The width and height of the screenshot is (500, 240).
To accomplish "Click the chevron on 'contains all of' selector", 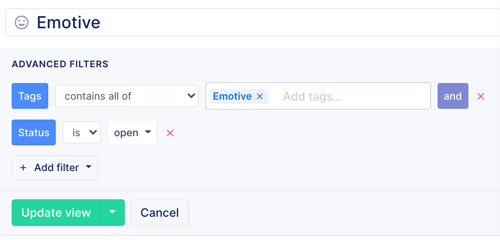I will pyautogui.click(x=191, y=96).
